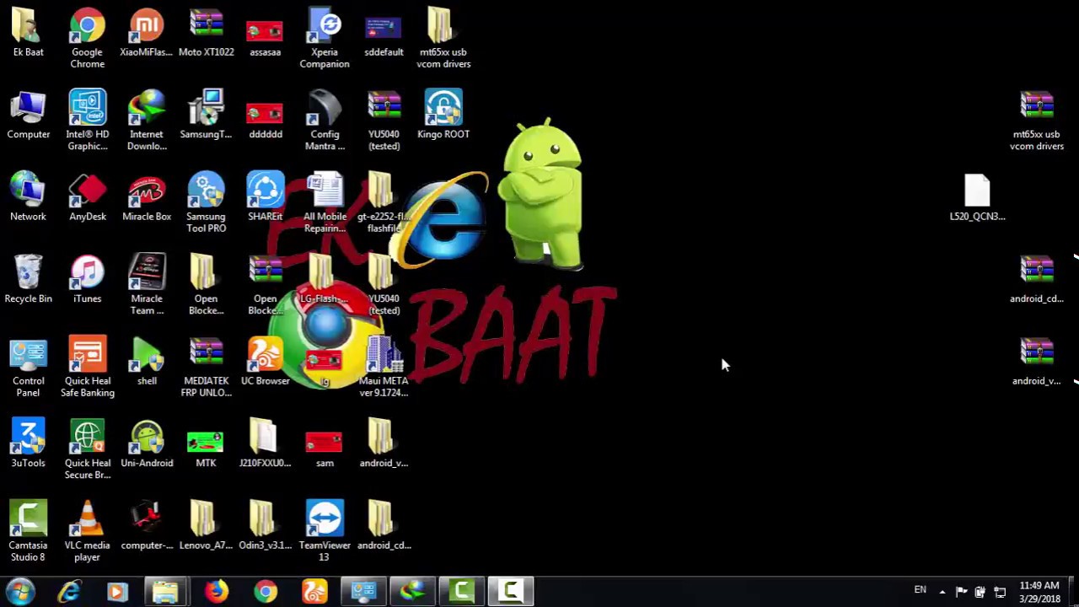Screen dimensions: 1079x607
Task: Open the J210FXXU0... folder
Action: [x=265, y=443]
